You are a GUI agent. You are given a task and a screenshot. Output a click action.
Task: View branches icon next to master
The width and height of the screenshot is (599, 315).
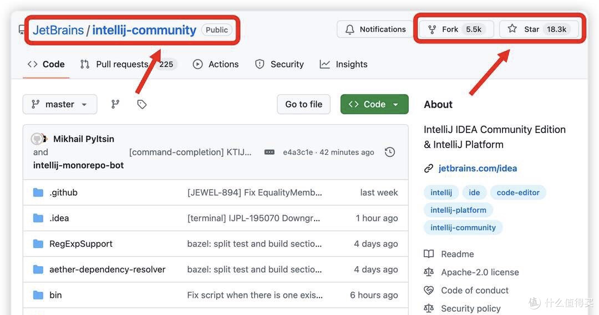(115, 104)
